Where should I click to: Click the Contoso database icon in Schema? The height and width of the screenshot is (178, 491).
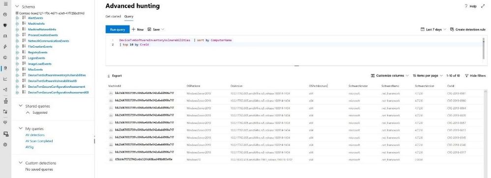coord(17,13)
